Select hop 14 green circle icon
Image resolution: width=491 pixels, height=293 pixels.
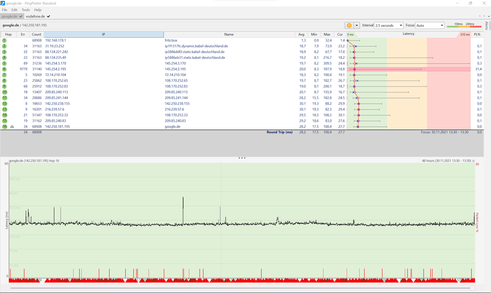tap(4, 115)
